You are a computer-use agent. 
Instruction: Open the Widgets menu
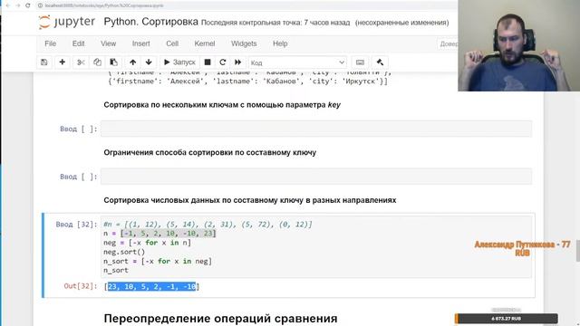pos(244,43)
